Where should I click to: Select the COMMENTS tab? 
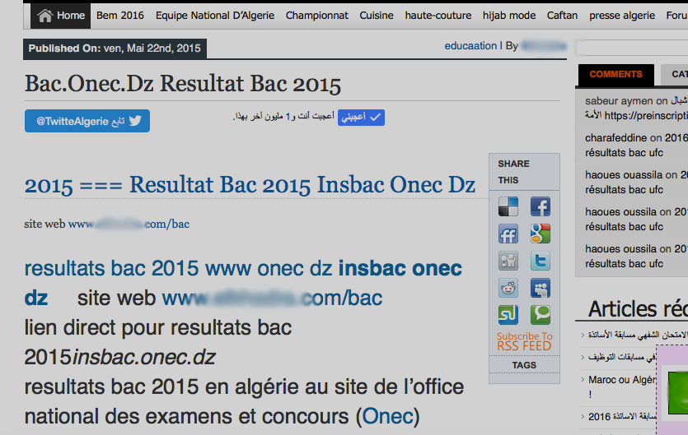point(615,75)
